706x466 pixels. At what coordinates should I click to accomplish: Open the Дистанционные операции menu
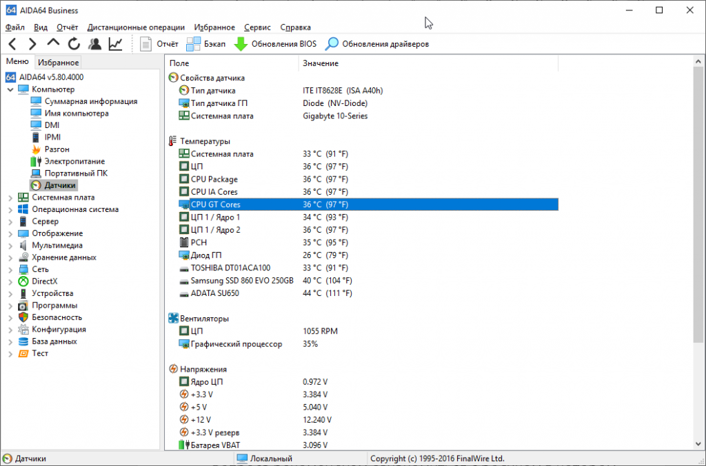point(136,28)
